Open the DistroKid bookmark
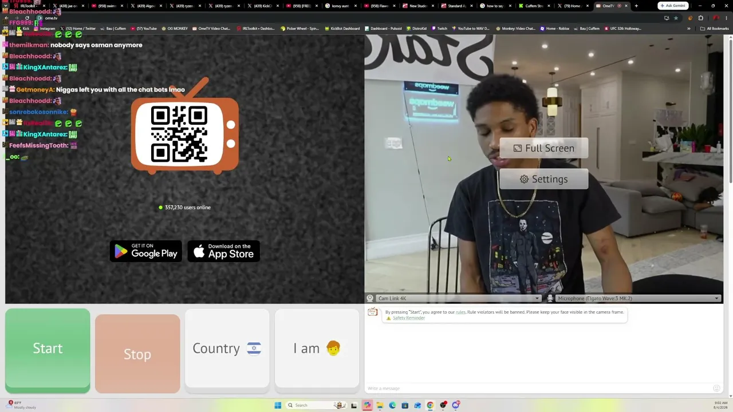 pos(417,29)
